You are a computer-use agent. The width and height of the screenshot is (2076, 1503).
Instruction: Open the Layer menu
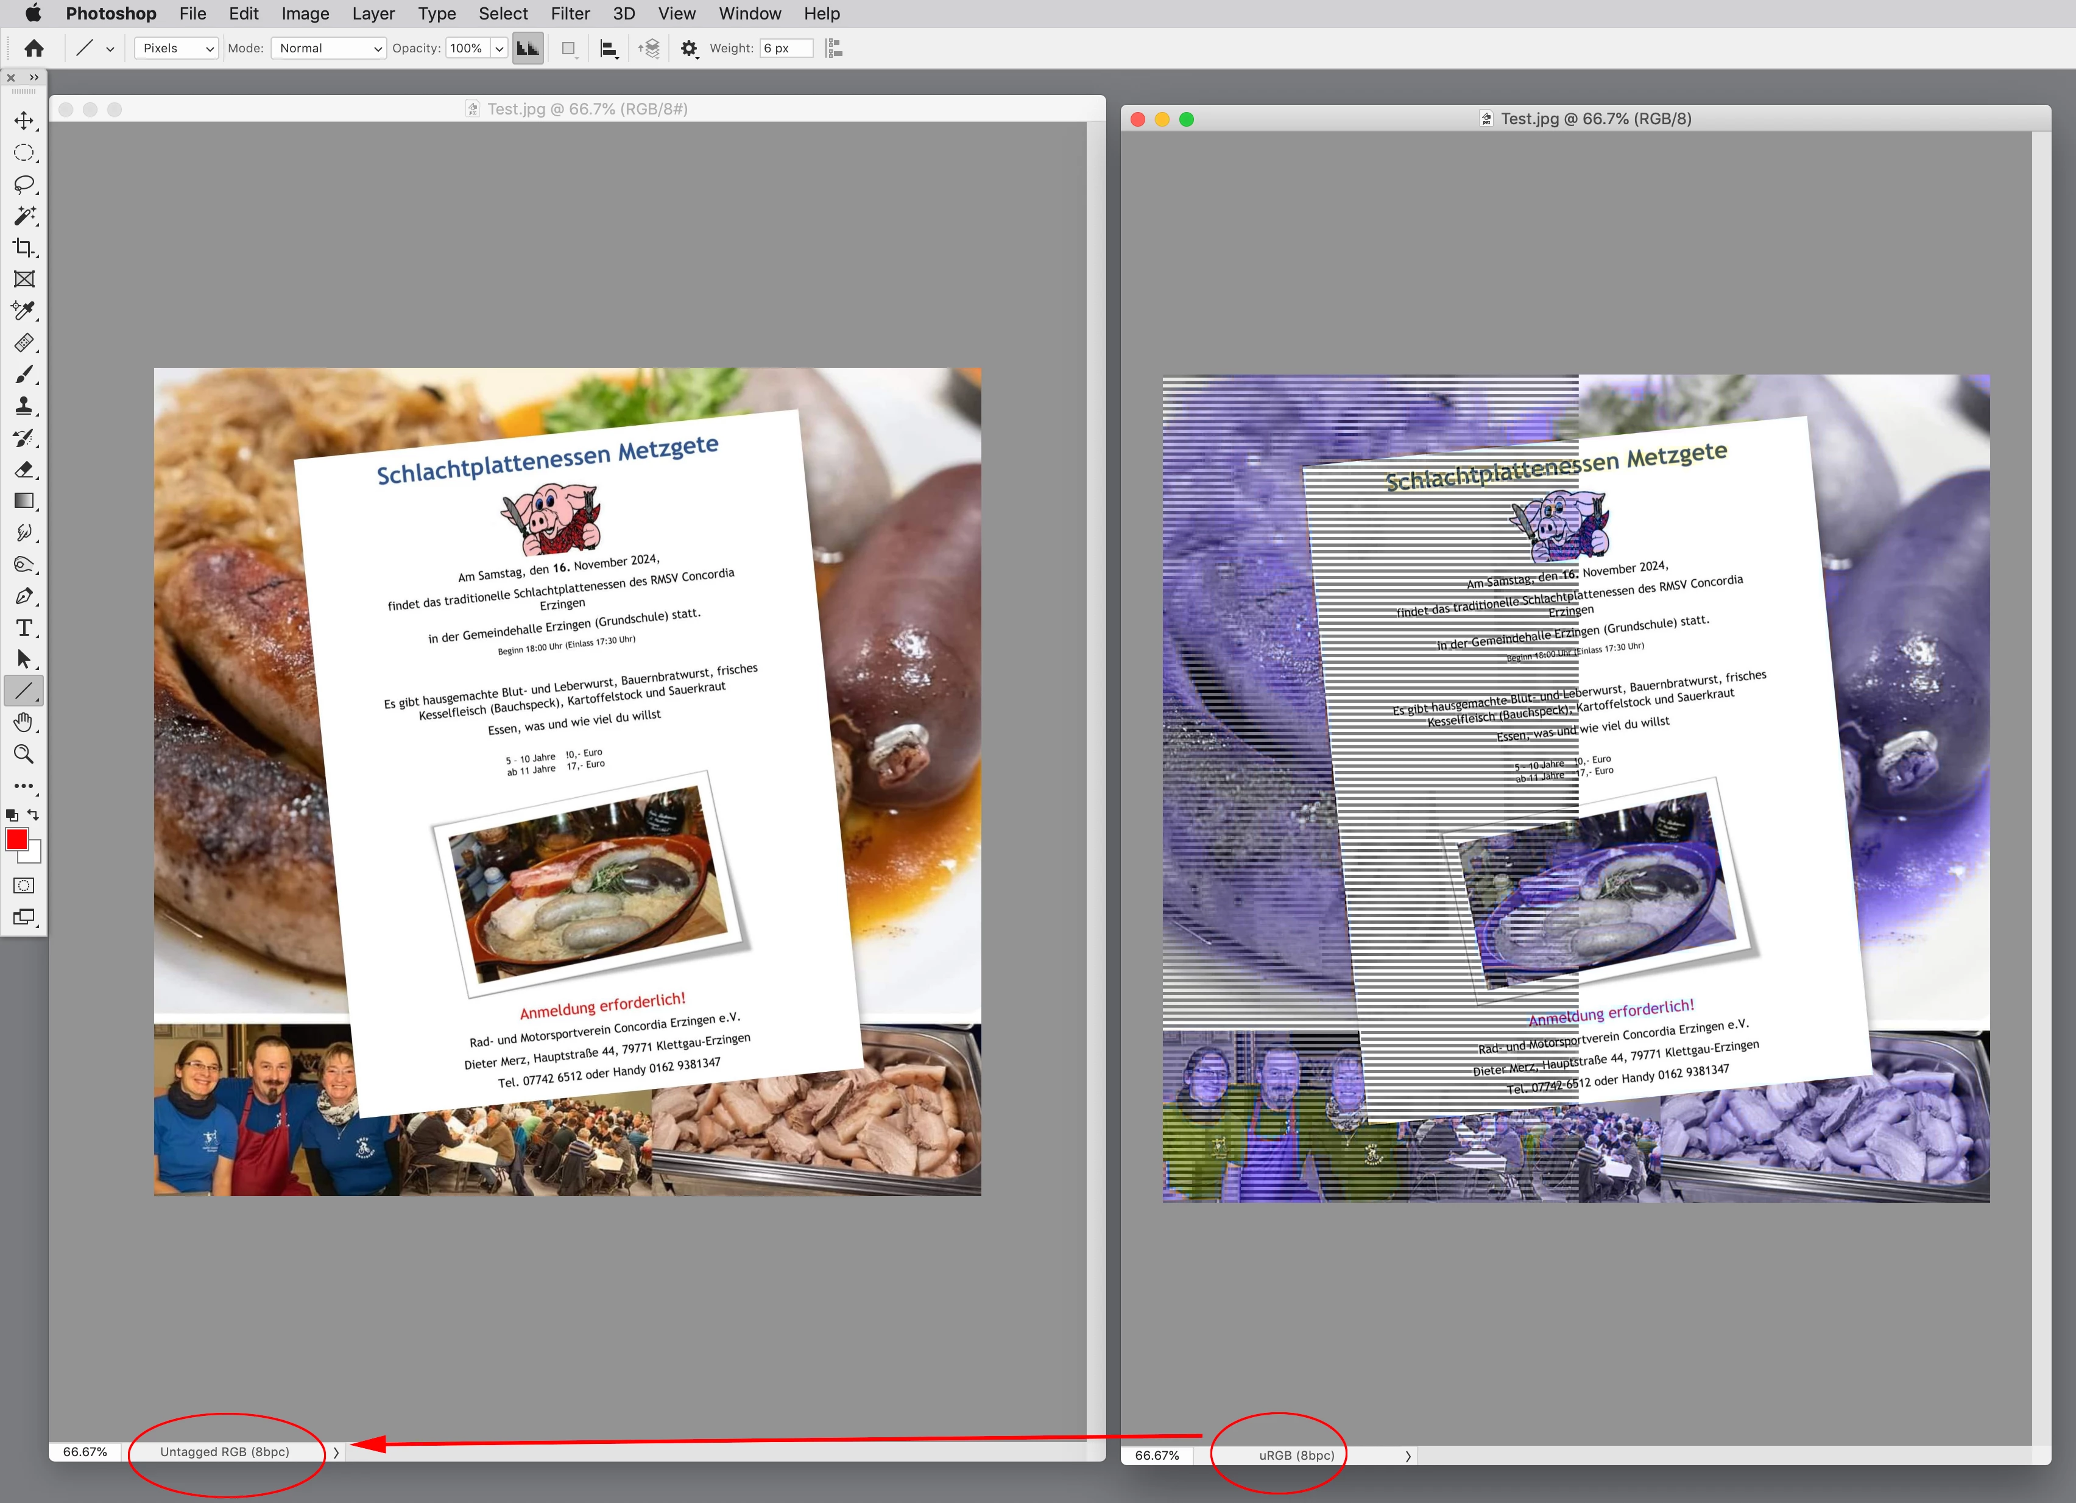point(373,14)
